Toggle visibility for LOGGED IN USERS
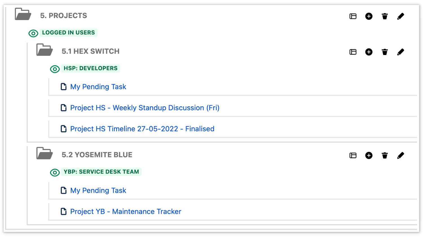 (x=33, y=33)
